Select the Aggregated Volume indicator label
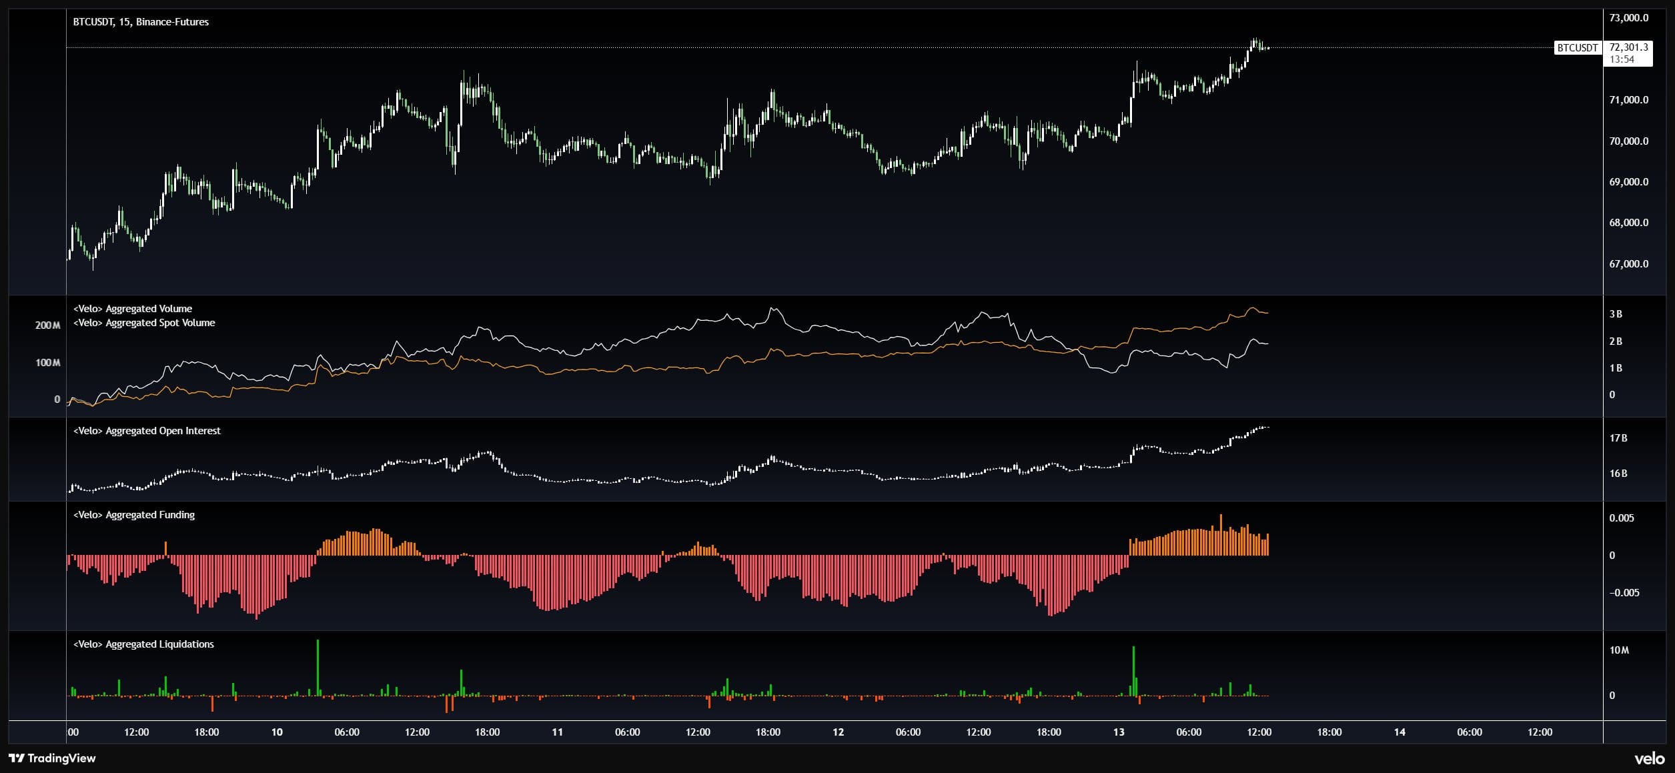Viewport: 1675px width, 773px height. pyautogui.click(x=133, y=308)
